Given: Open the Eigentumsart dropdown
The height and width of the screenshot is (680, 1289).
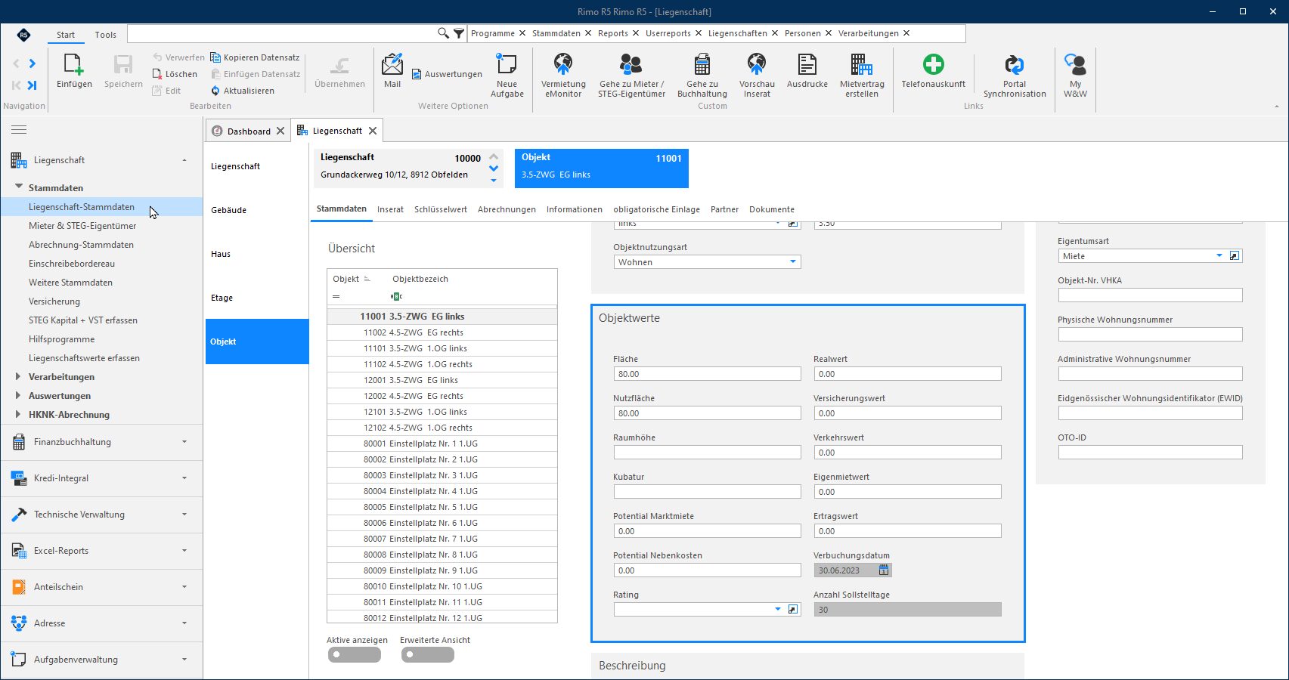Looking at the screenshot, I should [1219, 256].
